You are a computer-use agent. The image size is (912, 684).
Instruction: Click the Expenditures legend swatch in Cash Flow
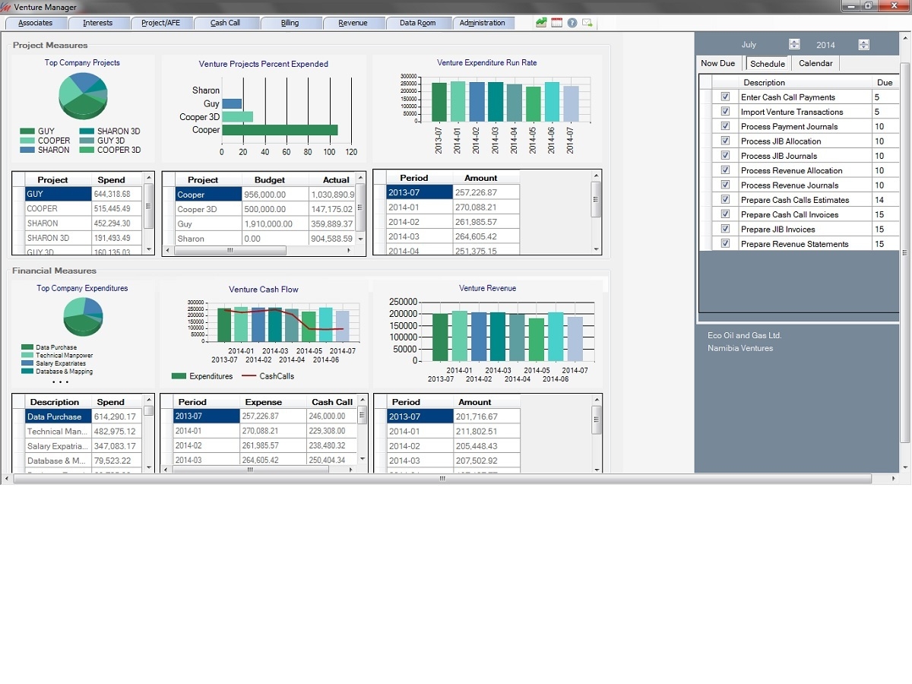(179, 376)
